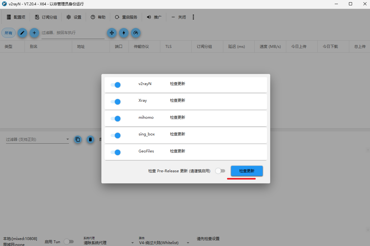Image resolution: width=370 pixels, height=246 pixels.
Task: Click 检查更新 text in the sing_box row
Action: tap(178, 134)
